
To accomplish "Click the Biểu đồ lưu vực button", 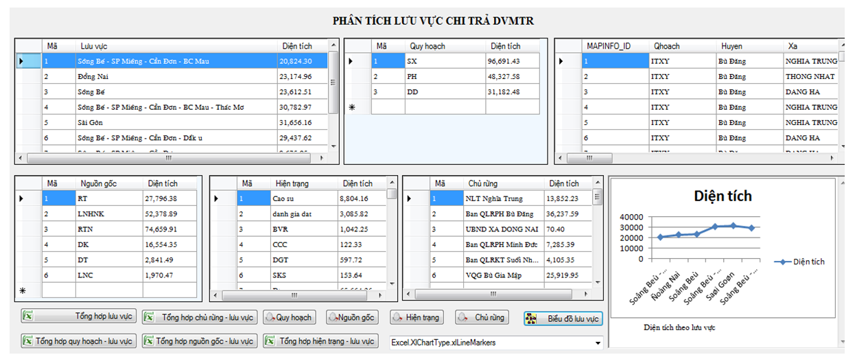I will coord(563,319).
